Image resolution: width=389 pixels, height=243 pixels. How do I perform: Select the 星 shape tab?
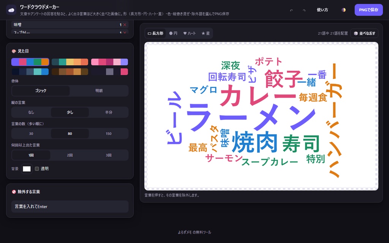point(206,33)
